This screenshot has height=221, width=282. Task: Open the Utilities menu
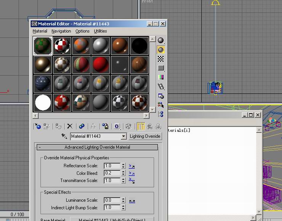point(100,31)
